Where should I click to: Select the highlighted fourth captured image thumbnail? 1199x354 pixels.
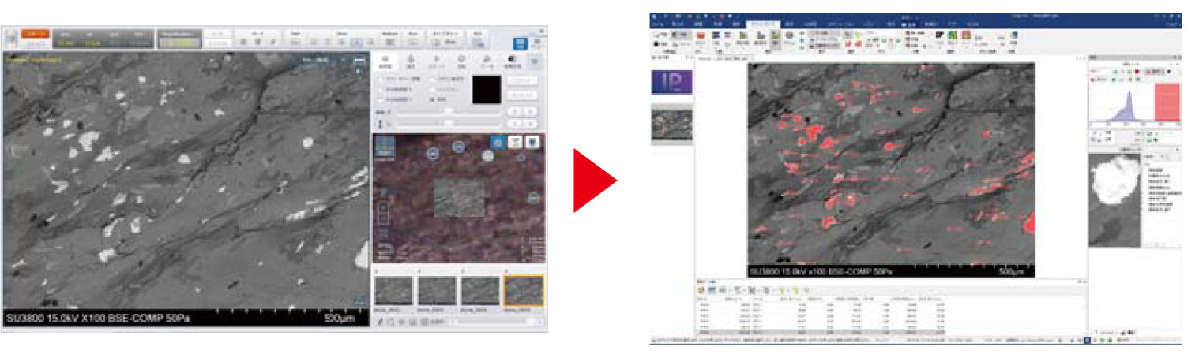tap(522, 291)
